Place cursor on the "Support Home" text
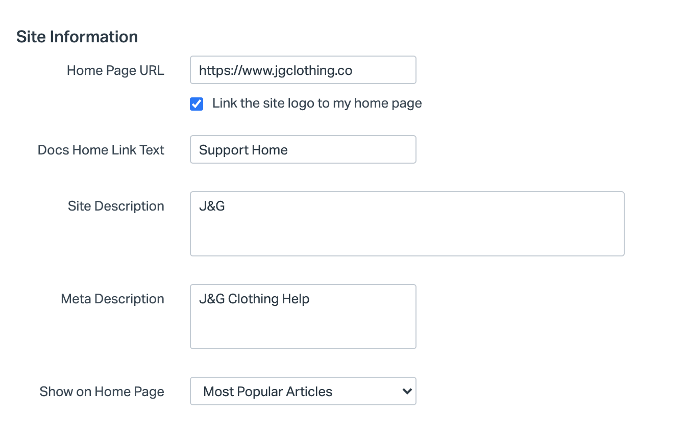 pyautogui.click(x=243, y=150)
